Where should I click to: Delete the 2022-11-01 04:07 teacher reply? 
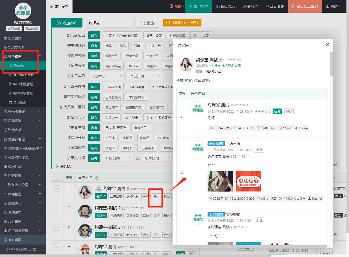tap(259, 150)
